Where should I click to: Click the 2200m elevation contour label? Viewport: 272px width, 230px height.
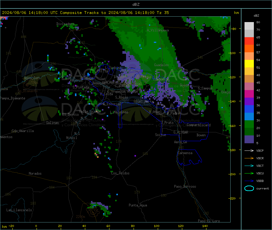coord(80,217)
